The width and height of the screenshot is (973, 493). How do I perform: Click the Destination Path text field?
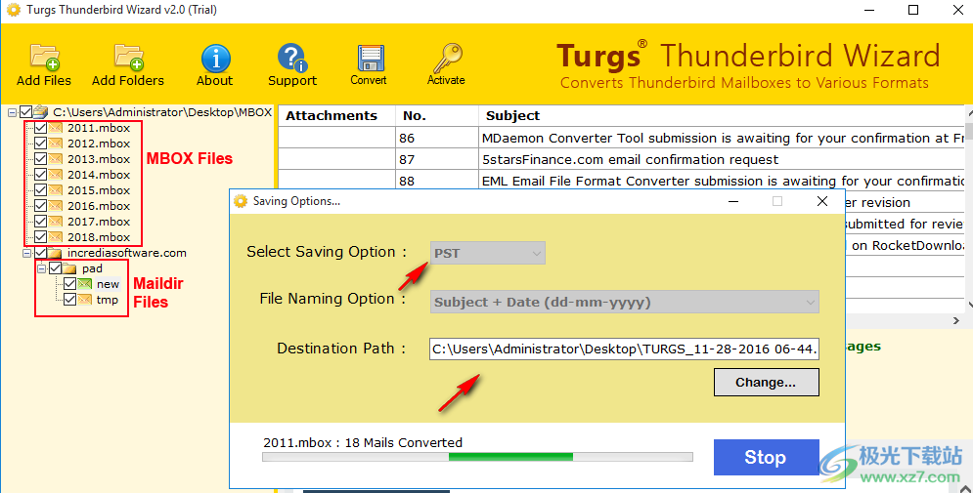[624, 349]
